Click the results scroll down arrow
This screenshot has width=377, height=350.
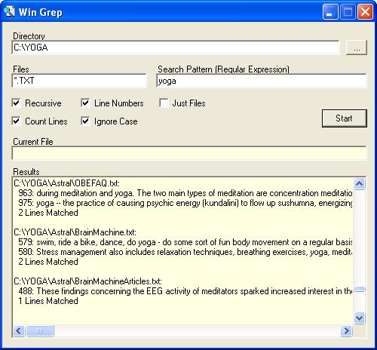click(360, 318)
